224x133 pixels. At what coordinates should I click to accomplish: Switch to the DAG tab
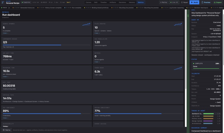point(96,2)
